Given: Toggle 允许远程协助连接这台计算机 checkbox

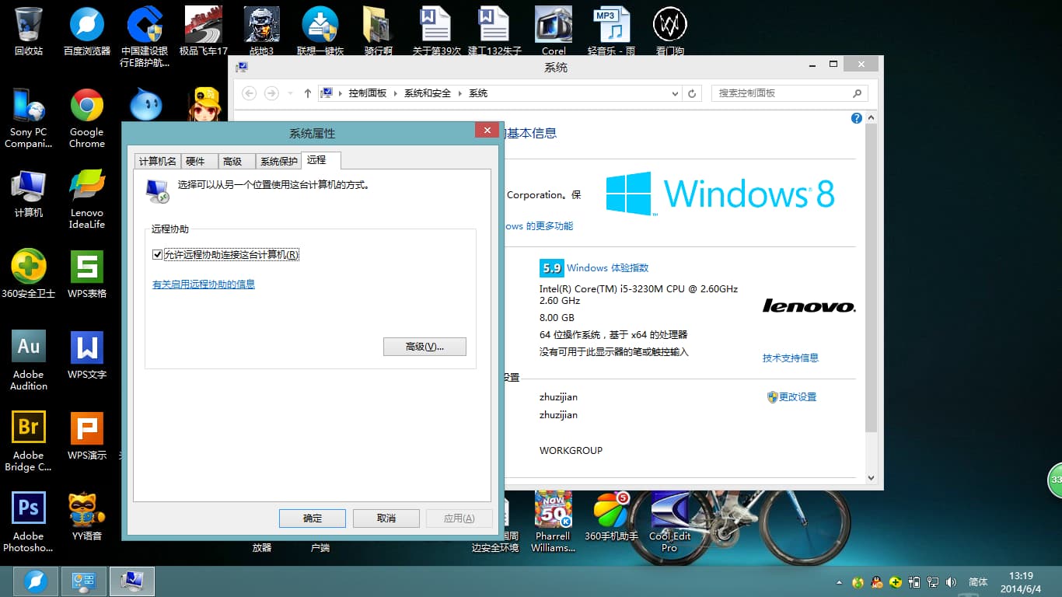Looking at the screenshot, I should click(158, 255).
